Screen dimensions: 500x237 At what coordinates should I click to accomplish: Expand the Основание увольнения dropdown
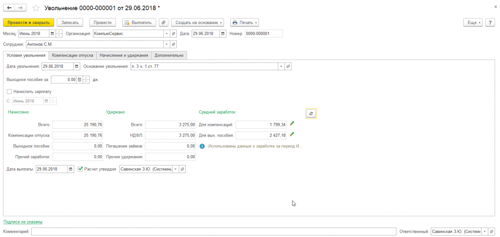point(281,66)
